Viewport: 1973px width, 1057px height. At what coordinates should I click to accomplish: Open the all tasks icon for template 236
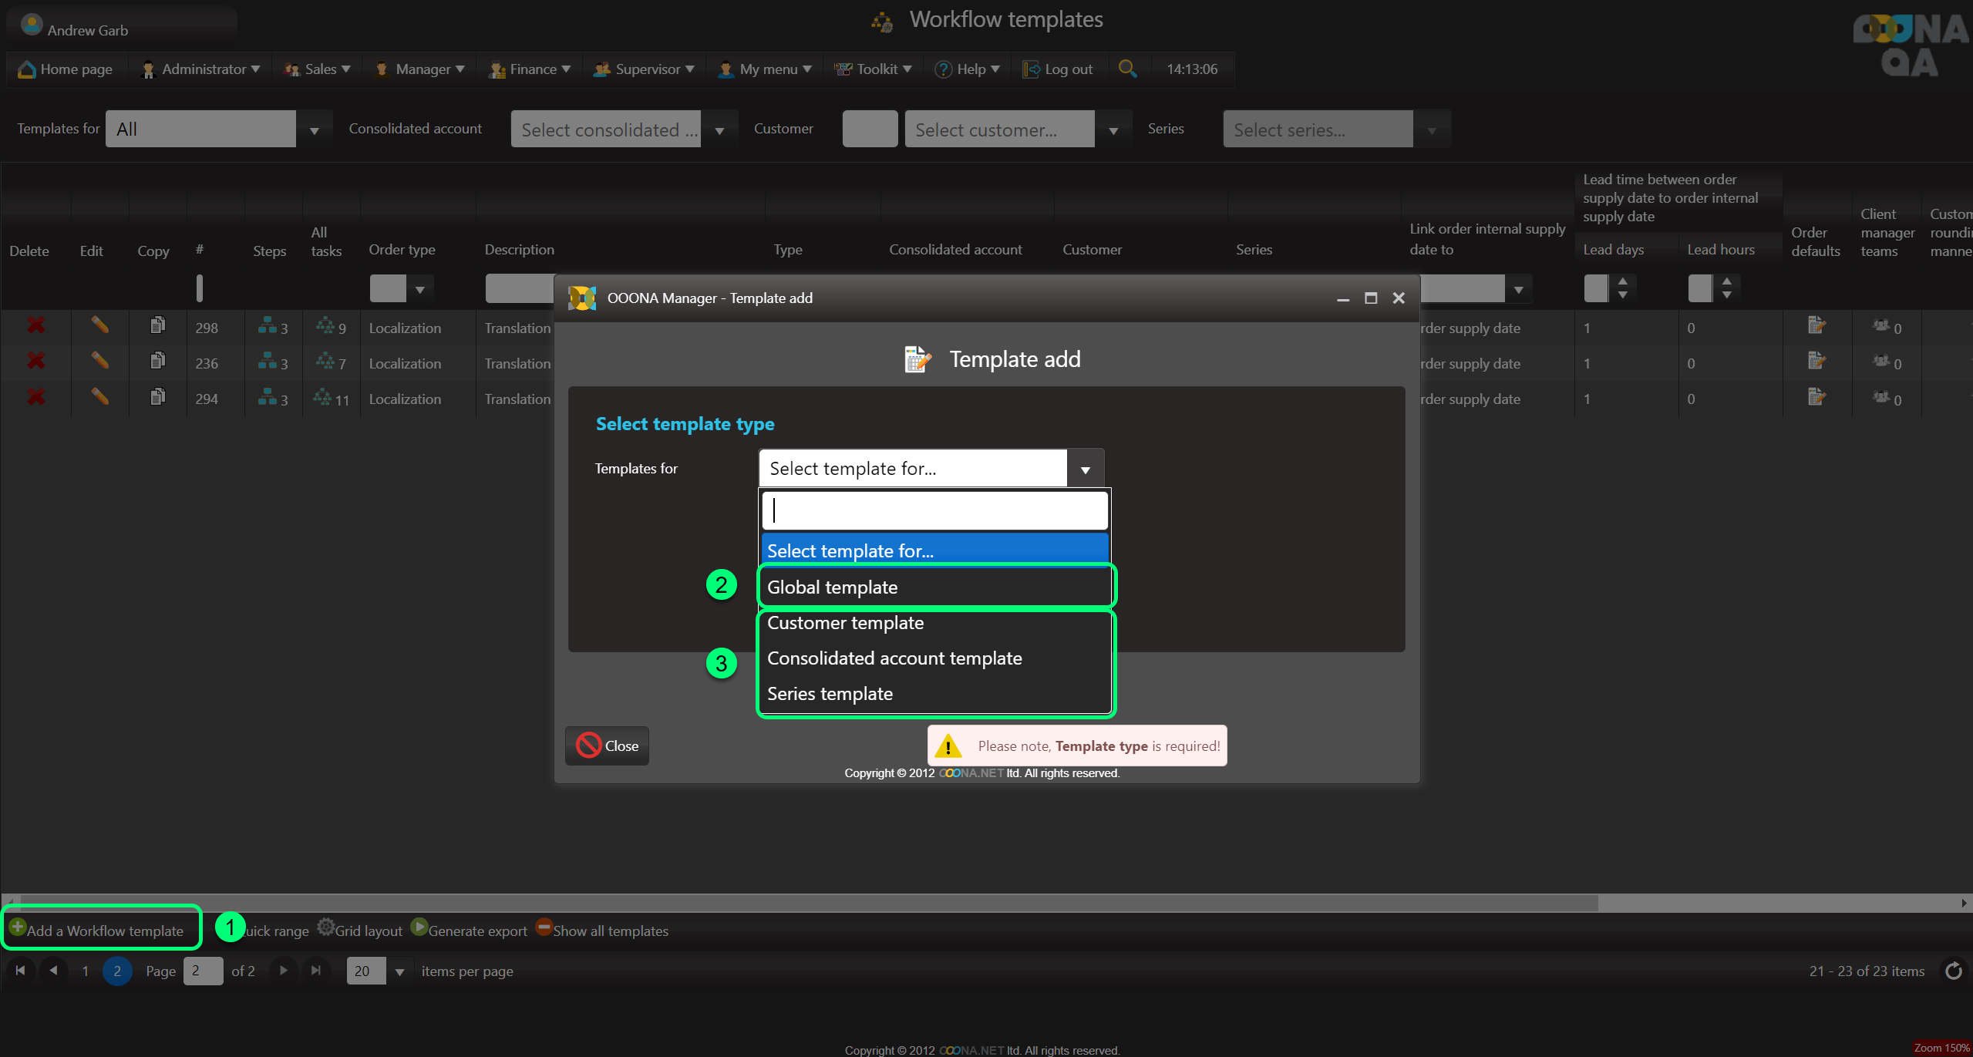click(325, 361)
